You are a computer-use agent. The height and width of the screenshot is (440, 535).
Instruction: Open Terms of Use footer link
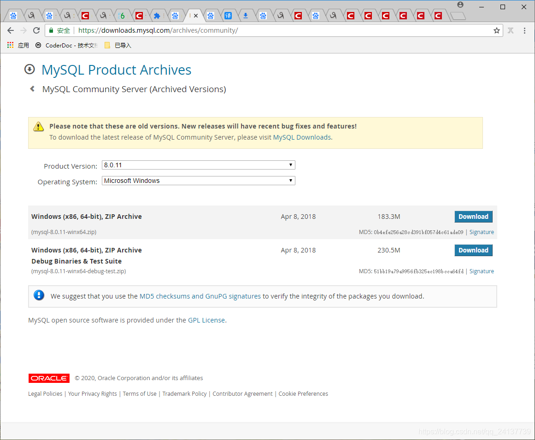click(140, 393)
